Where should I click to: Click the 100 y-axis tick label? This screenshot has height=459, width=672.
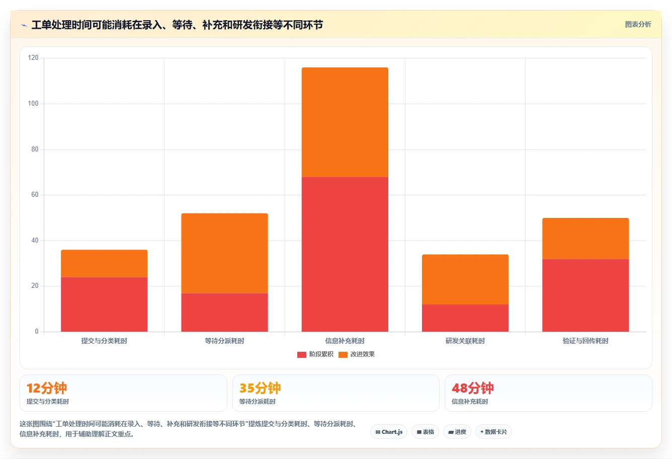(x=33, y=104)
